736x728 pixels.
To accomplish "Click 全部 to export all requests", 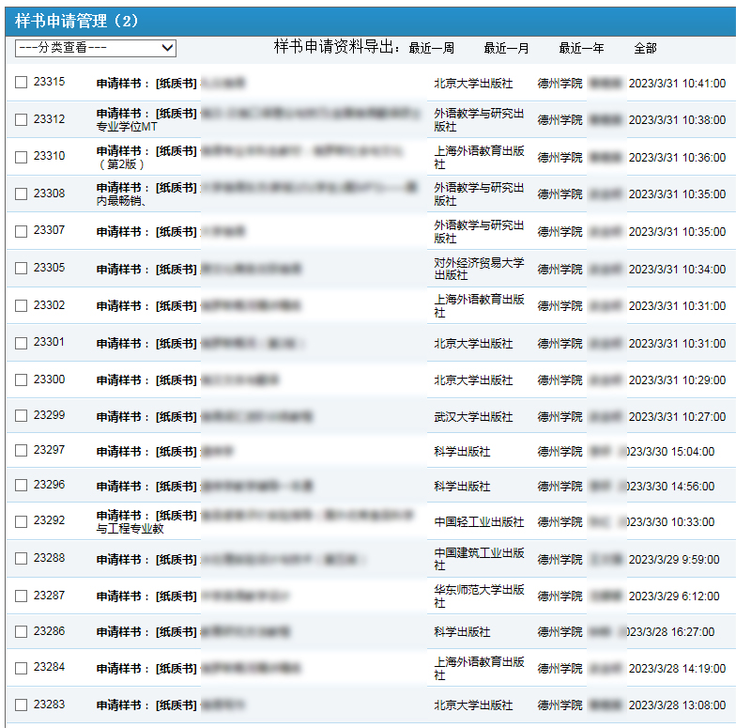I will [645, 48].
